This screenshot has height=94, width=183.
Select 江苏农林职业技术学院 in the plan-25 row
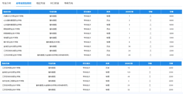click(x=11, y=85)
